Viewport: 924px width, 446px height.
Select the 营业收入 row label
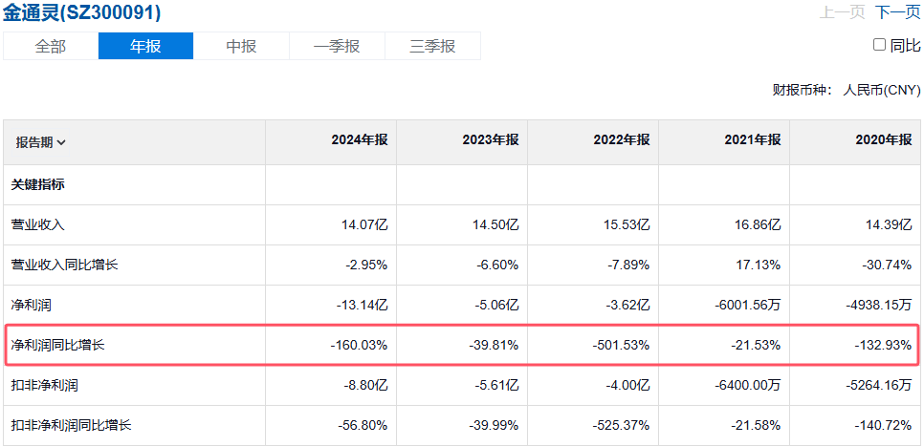point(37,224)
